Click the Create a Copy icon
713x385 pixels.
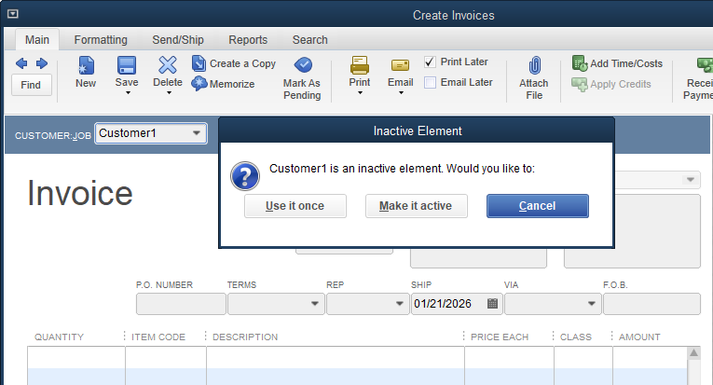(x=199, y=63)
